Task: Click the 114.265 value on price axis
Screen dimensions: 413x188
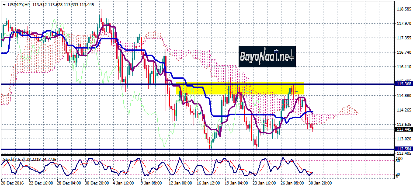Action: tap(403, 110)
